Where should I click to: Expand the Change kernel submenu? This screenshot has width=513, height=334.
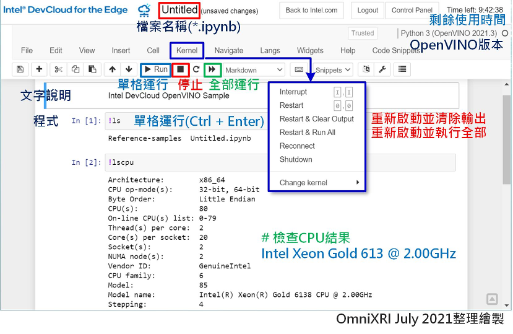point(319,183)
